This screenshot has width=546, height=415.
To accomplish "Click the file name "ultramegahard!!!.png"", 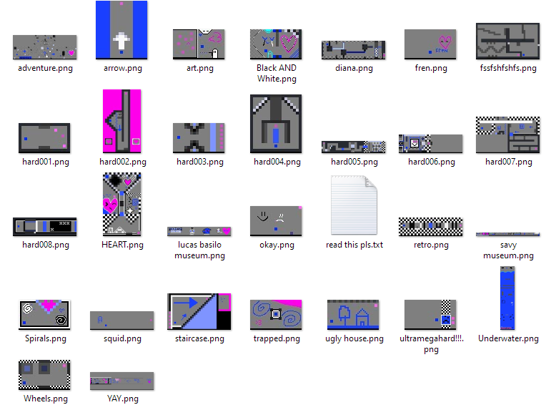I will [432, 343].
